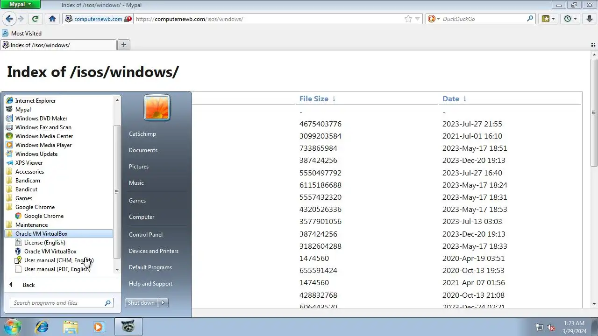Collapse the Oracle VM VirtualBox folder
Viewport: 598px width, 336px height.
[59, 234]
